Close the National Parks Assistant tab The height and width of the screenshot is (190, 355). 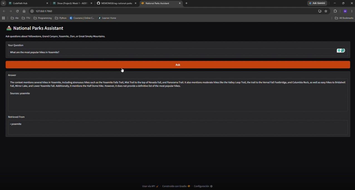180,3
